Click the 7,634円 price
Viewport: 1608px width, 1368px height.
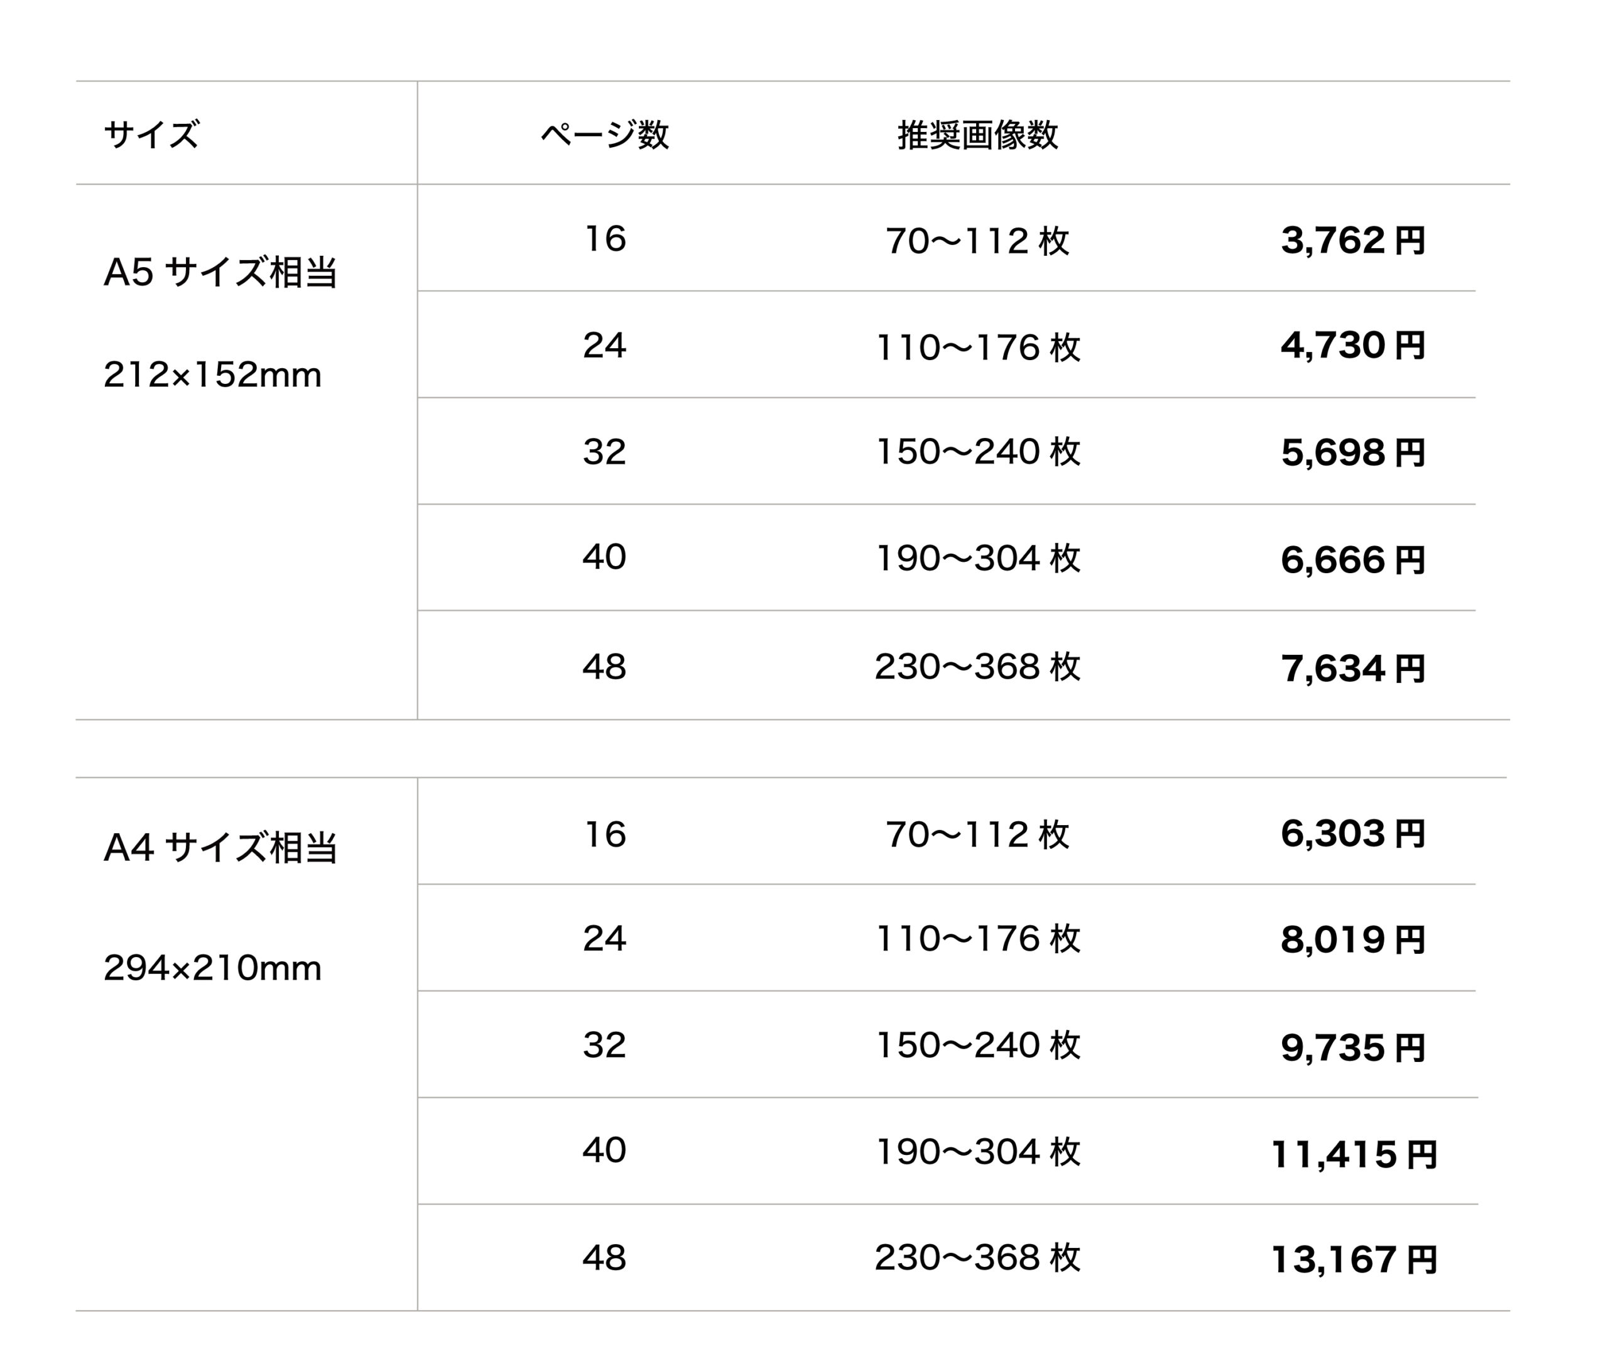point(1352,668)
